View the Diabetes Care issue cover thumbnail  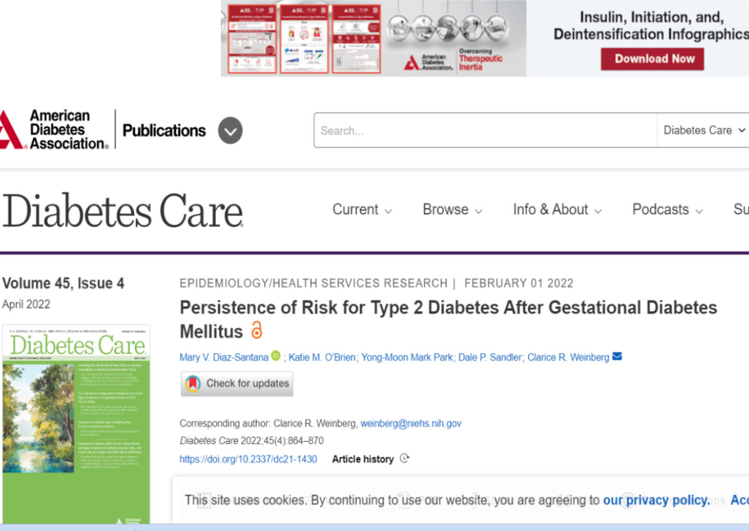(x=76, y=424)
